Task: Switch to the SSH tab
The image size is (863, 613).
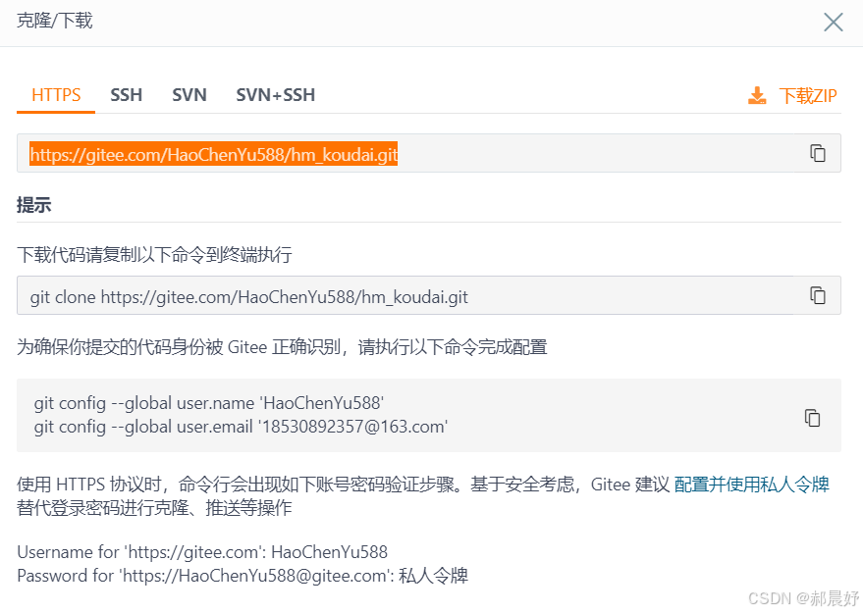Action: tap(126, 95)
